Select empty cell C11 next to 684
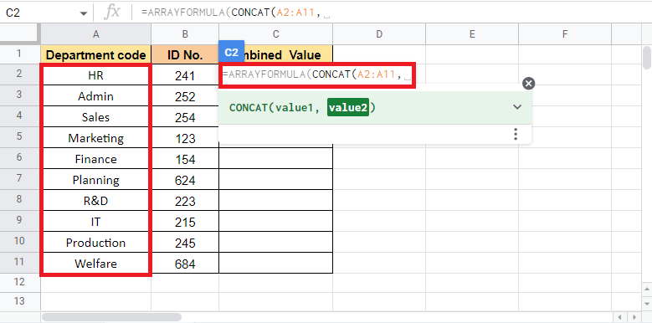This screenshot has height=323, width=652. point(275,263)
